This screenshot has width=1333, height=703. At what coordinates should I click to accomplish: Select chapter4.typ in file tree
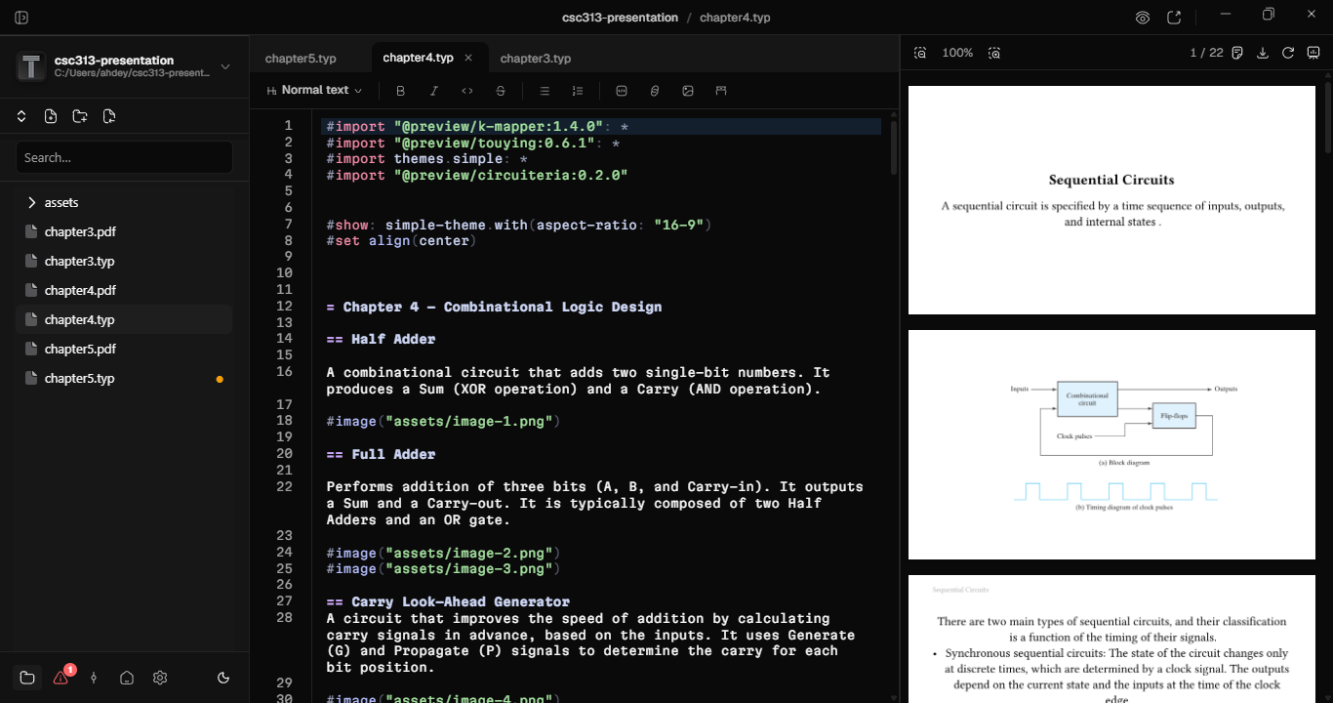pos(124,319)
